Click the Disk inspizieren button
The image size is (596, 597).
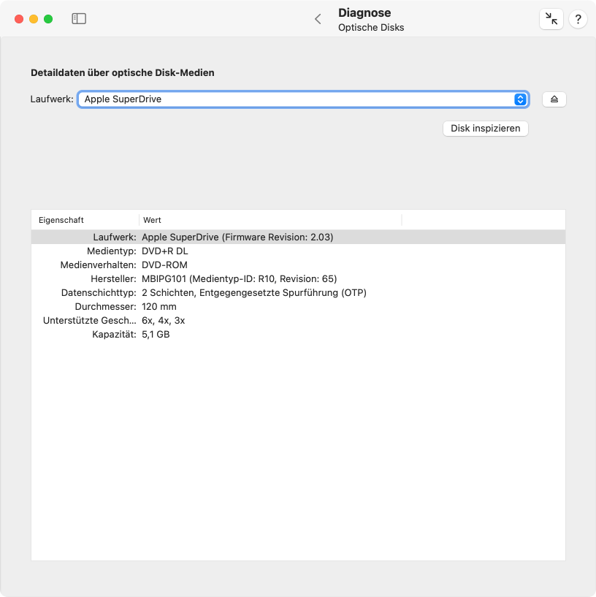tap(485, 129)
